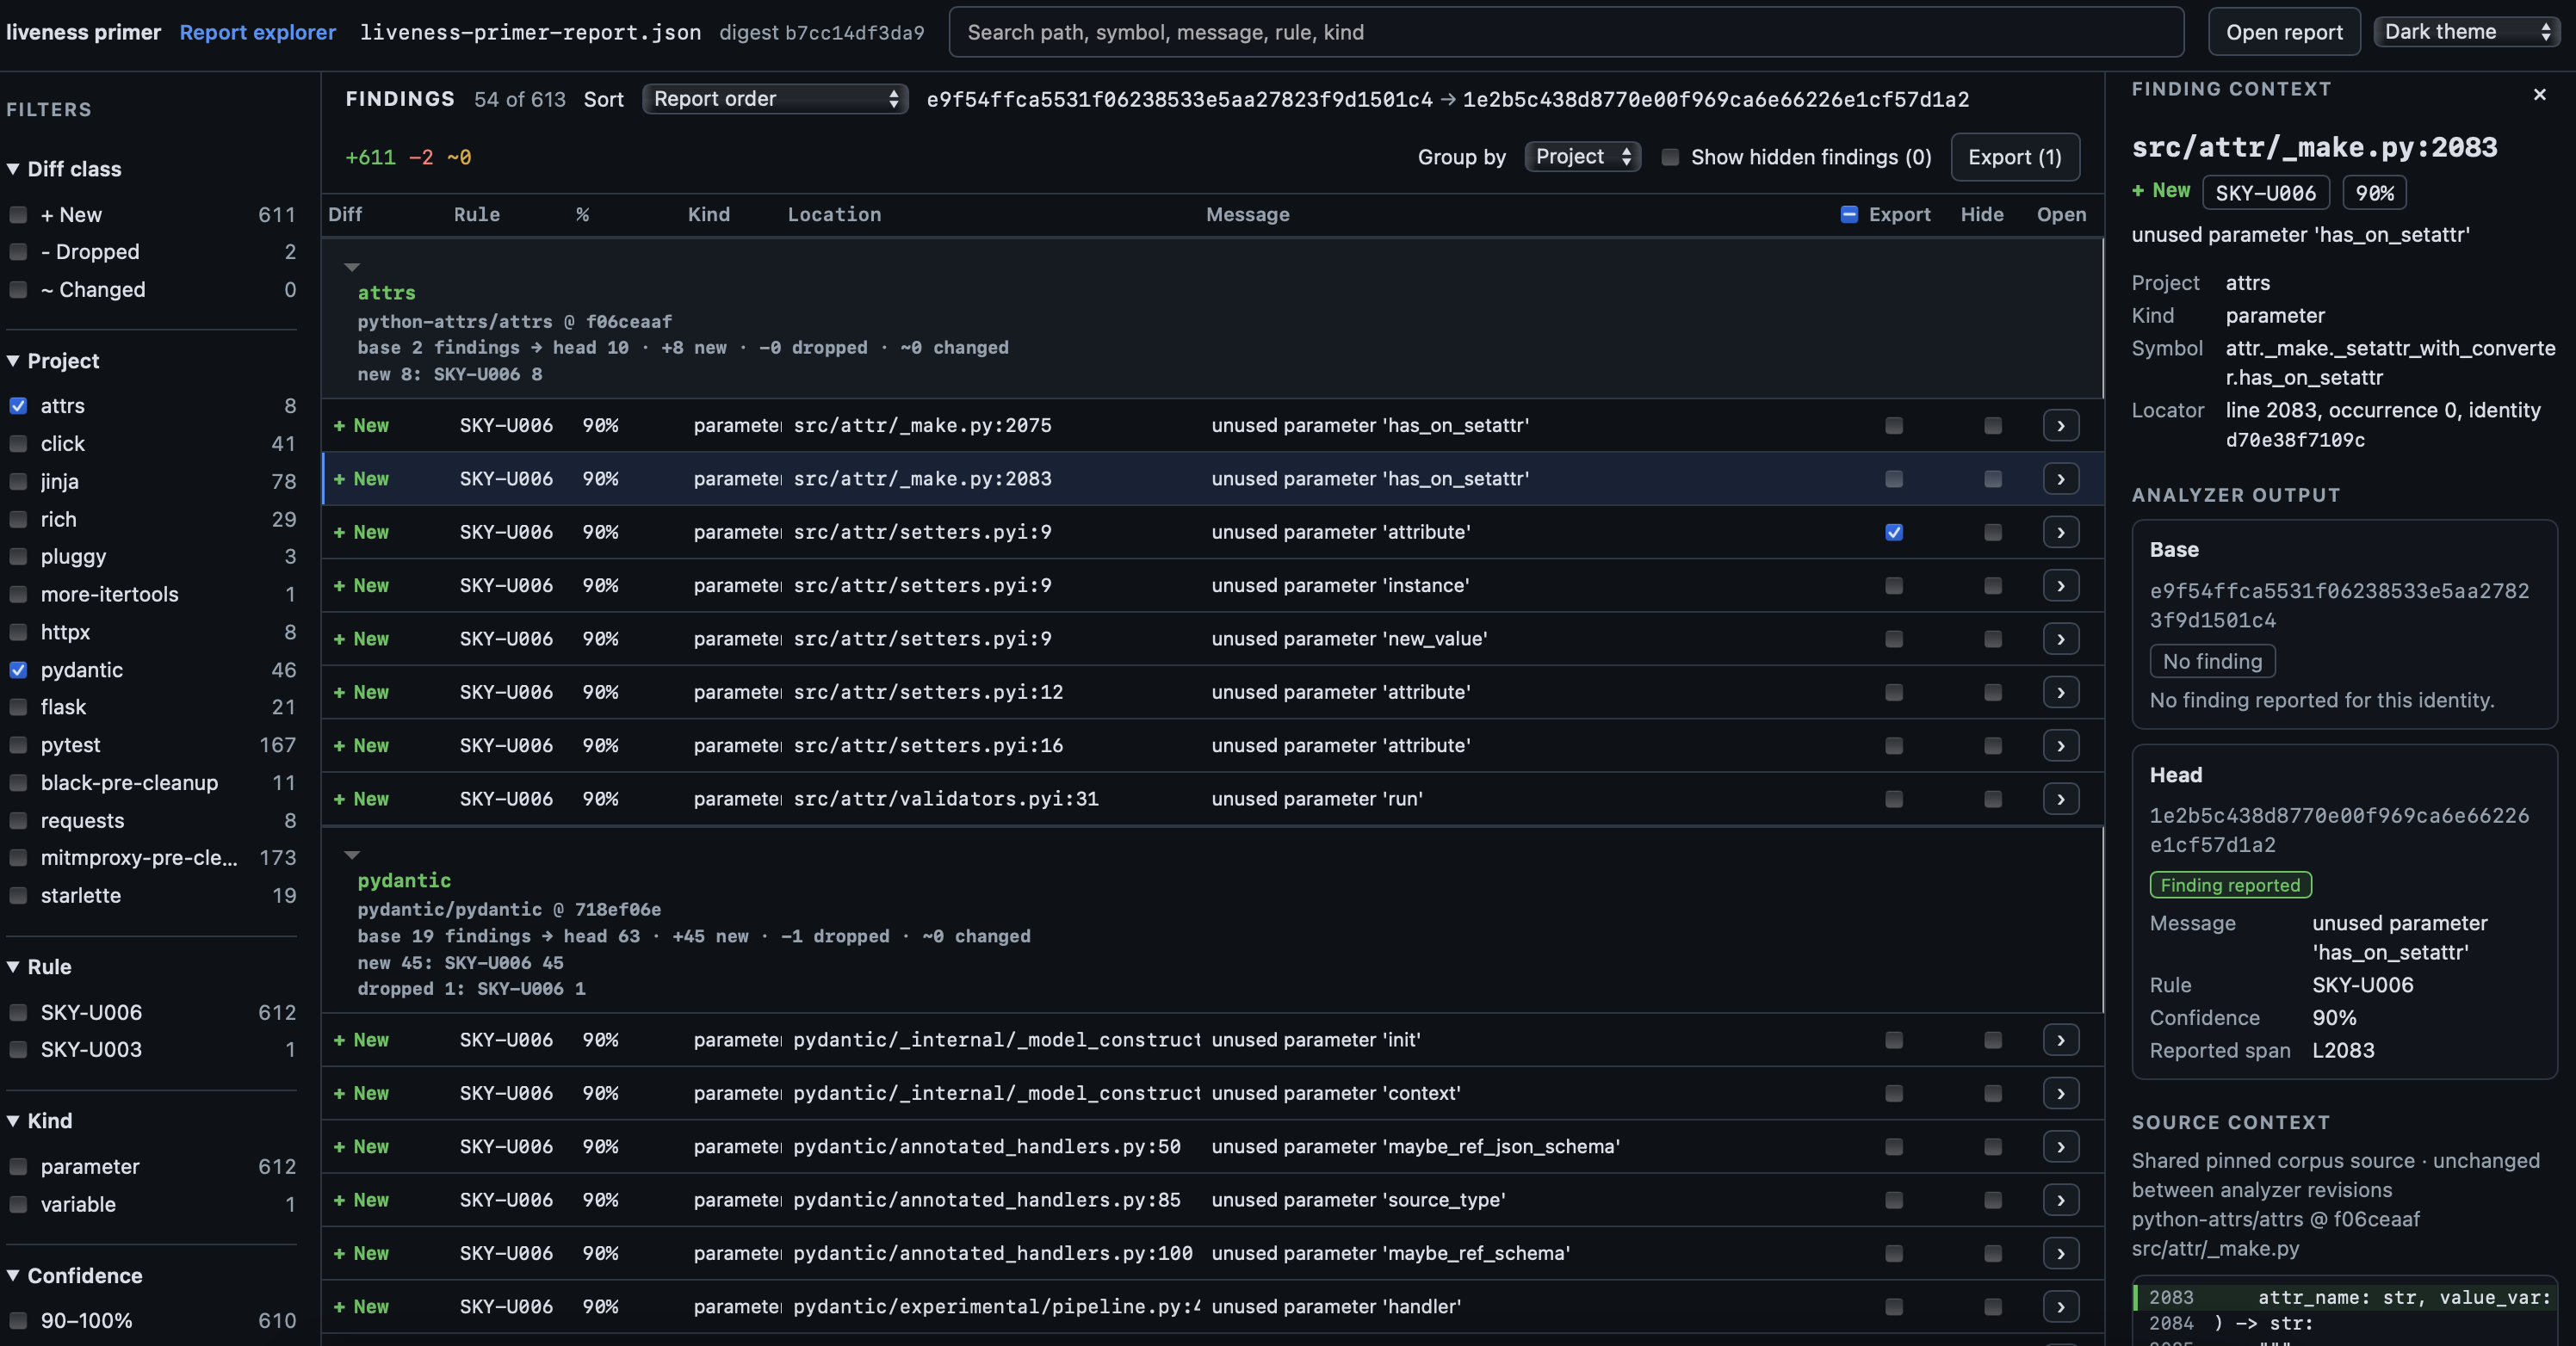Sort by the Rule column header
This screenshot has height=1346, width=2576.
[x=476, y=213]
